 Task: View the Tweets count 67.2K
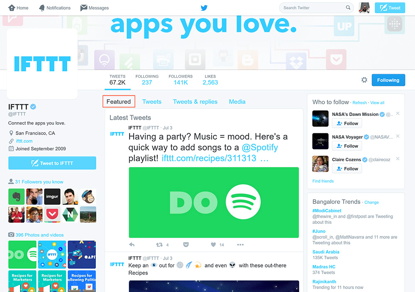[117, 80]
